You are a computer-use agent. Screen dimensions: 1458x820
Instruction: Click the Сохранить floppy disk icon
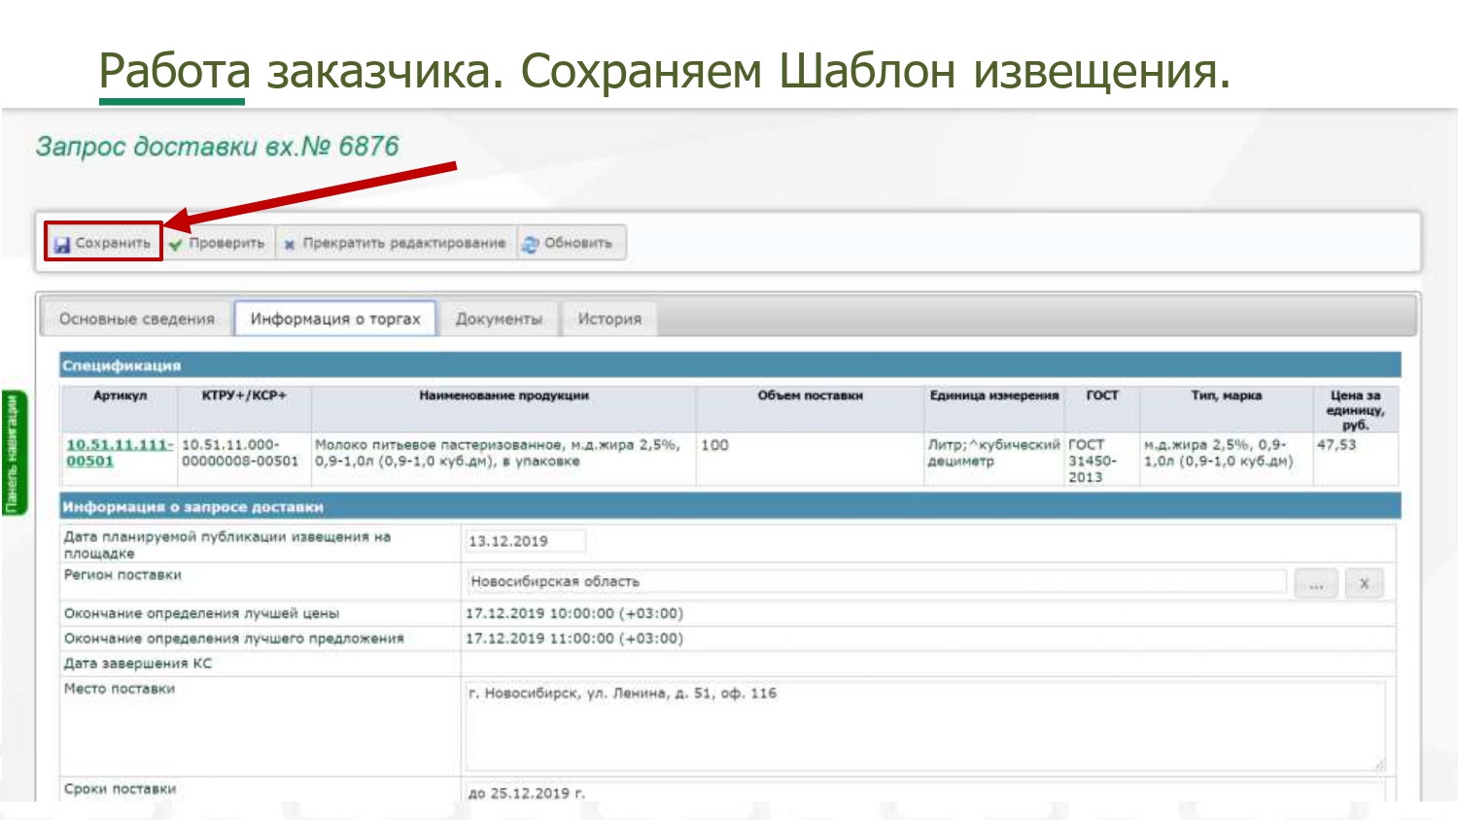coord(62,244)
